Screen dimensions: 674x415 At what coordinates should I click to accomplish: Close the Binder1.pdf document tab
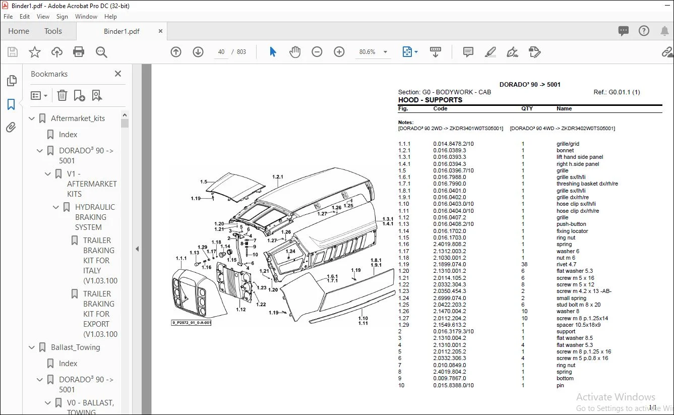pyautogui.click(x=160, y=31)
